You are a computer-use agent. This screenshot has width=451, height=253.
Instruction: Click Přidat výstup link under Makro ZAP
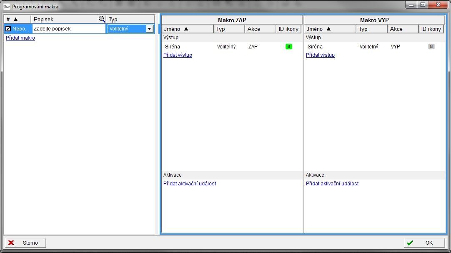178,55
